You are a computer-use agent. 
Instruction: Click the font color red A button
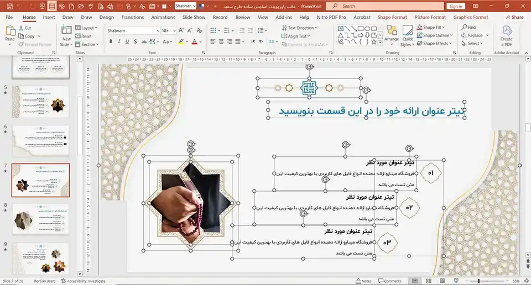194,41
